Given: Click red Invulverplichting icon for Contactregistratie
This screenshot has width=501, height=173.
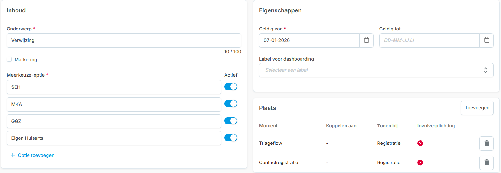Looking at the screenshot, I should pyautogui.click(x=420, y=163).
